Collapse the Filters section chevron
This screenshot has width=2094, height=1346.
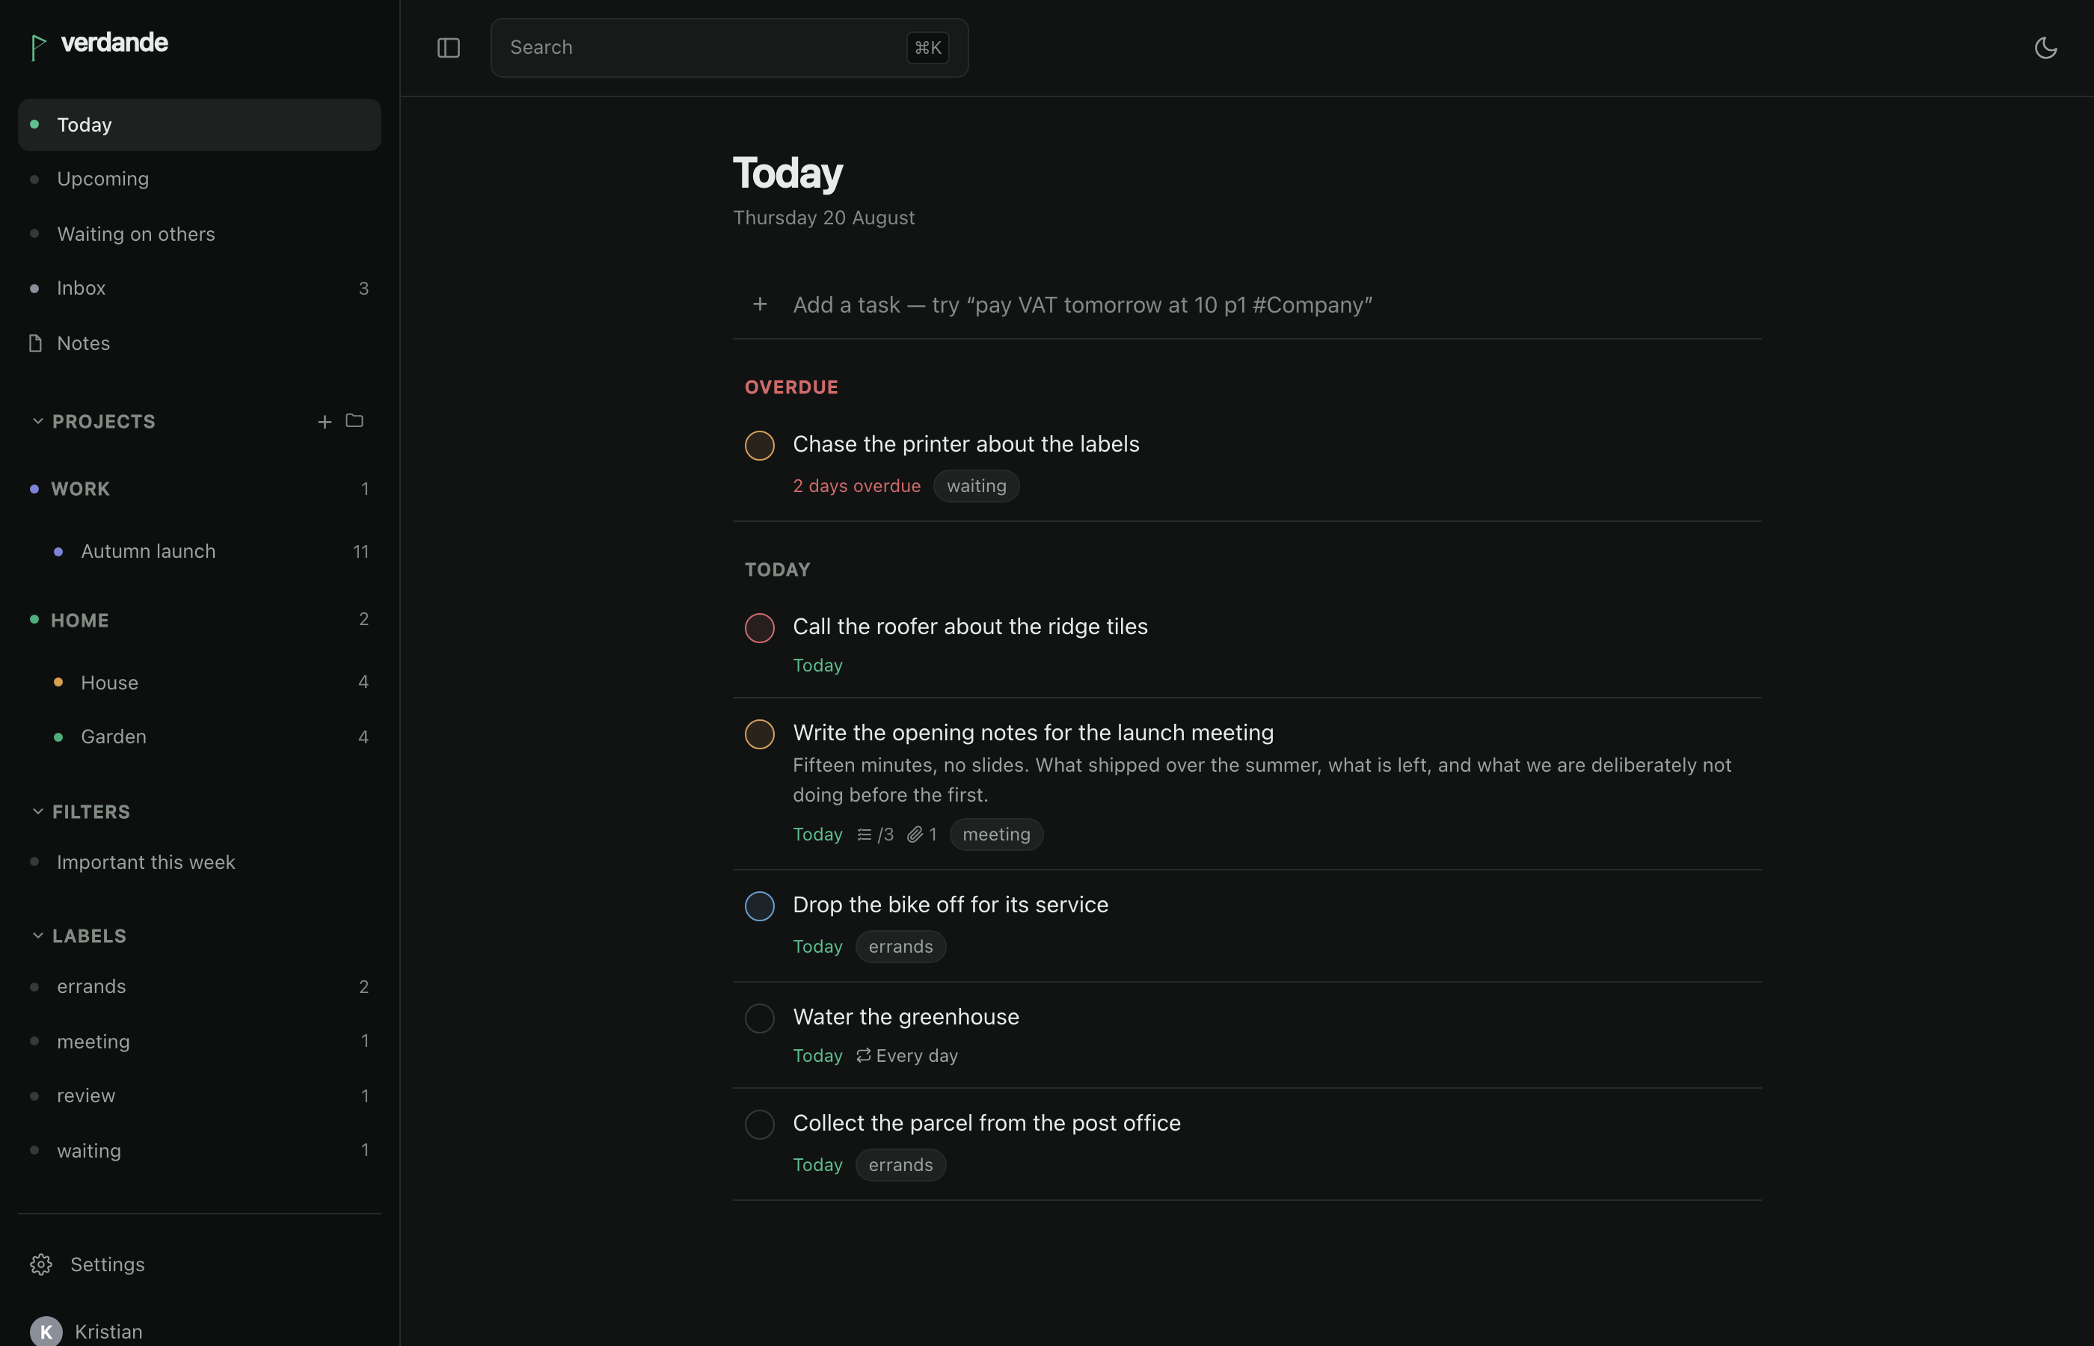[x=37, y=812]
